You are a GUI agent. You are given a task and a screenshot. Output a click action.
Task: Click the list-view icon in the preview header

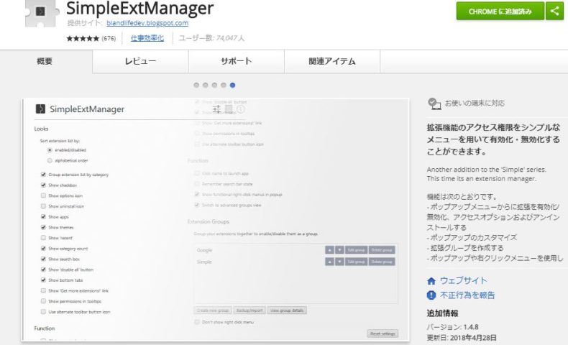229,109
